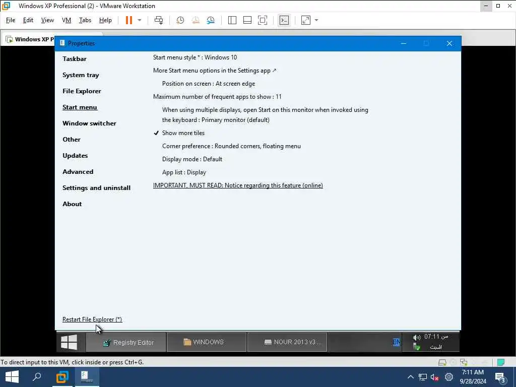This screenshot has height=387, width=516.
Task: Click the EN language indicator in guest
Action: point(396,342)
